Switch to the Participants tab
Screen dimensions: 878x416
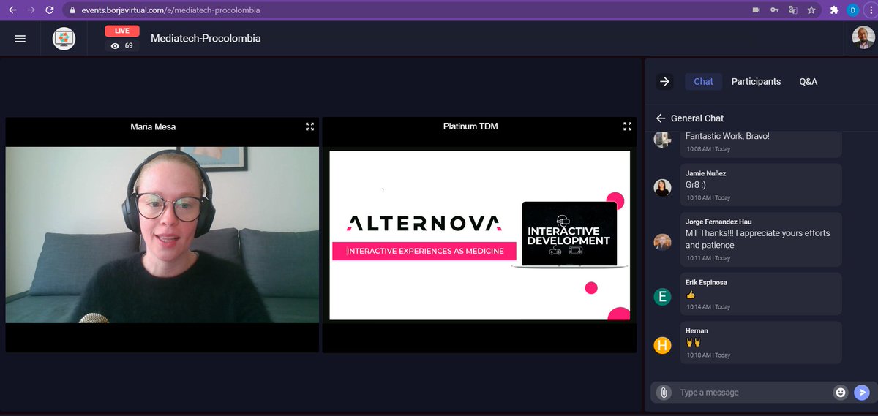(x=756, y=81)
